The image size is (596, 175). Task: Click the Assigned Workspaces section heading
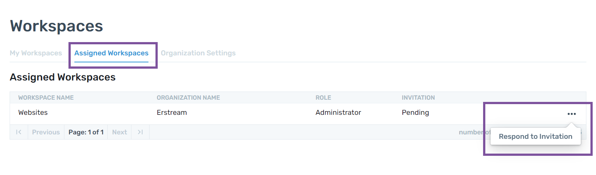[63, 77]
